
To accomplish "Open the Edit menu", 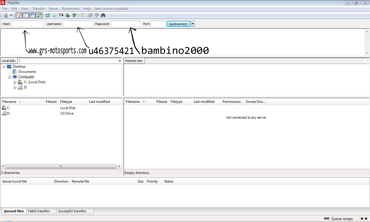I will 14,9.
